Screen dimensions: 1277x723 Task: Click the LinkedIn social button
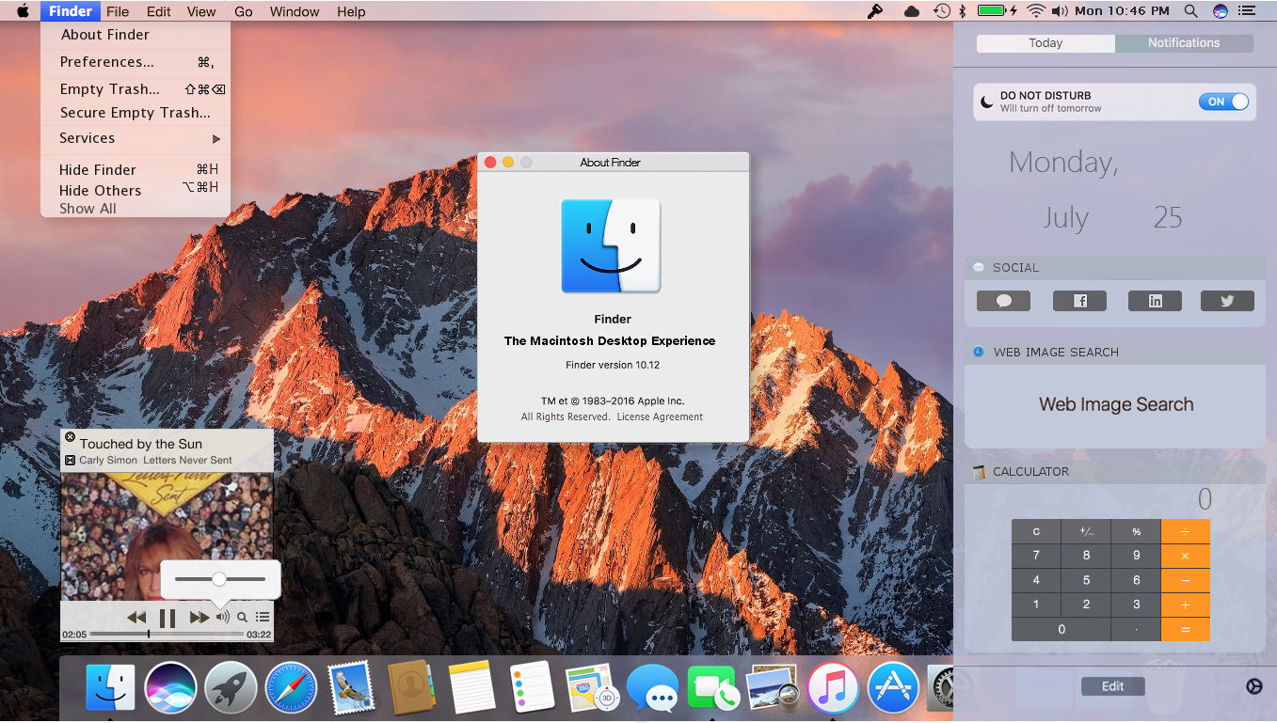pos(1155,301)
